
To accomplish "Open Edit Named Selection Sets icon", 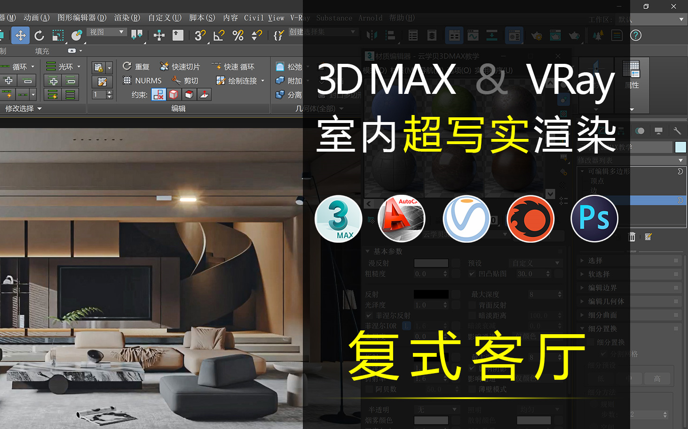I will coord(278,35).
